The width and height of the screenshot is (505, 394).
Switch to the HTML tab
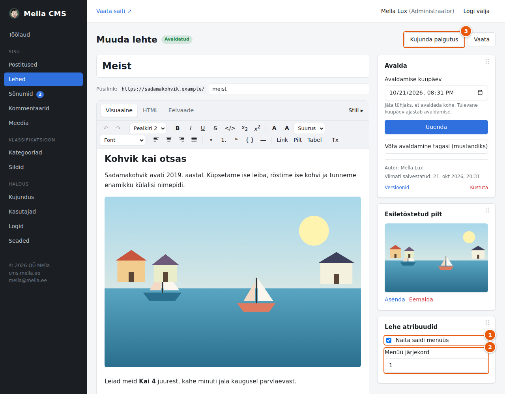(150, 110)
